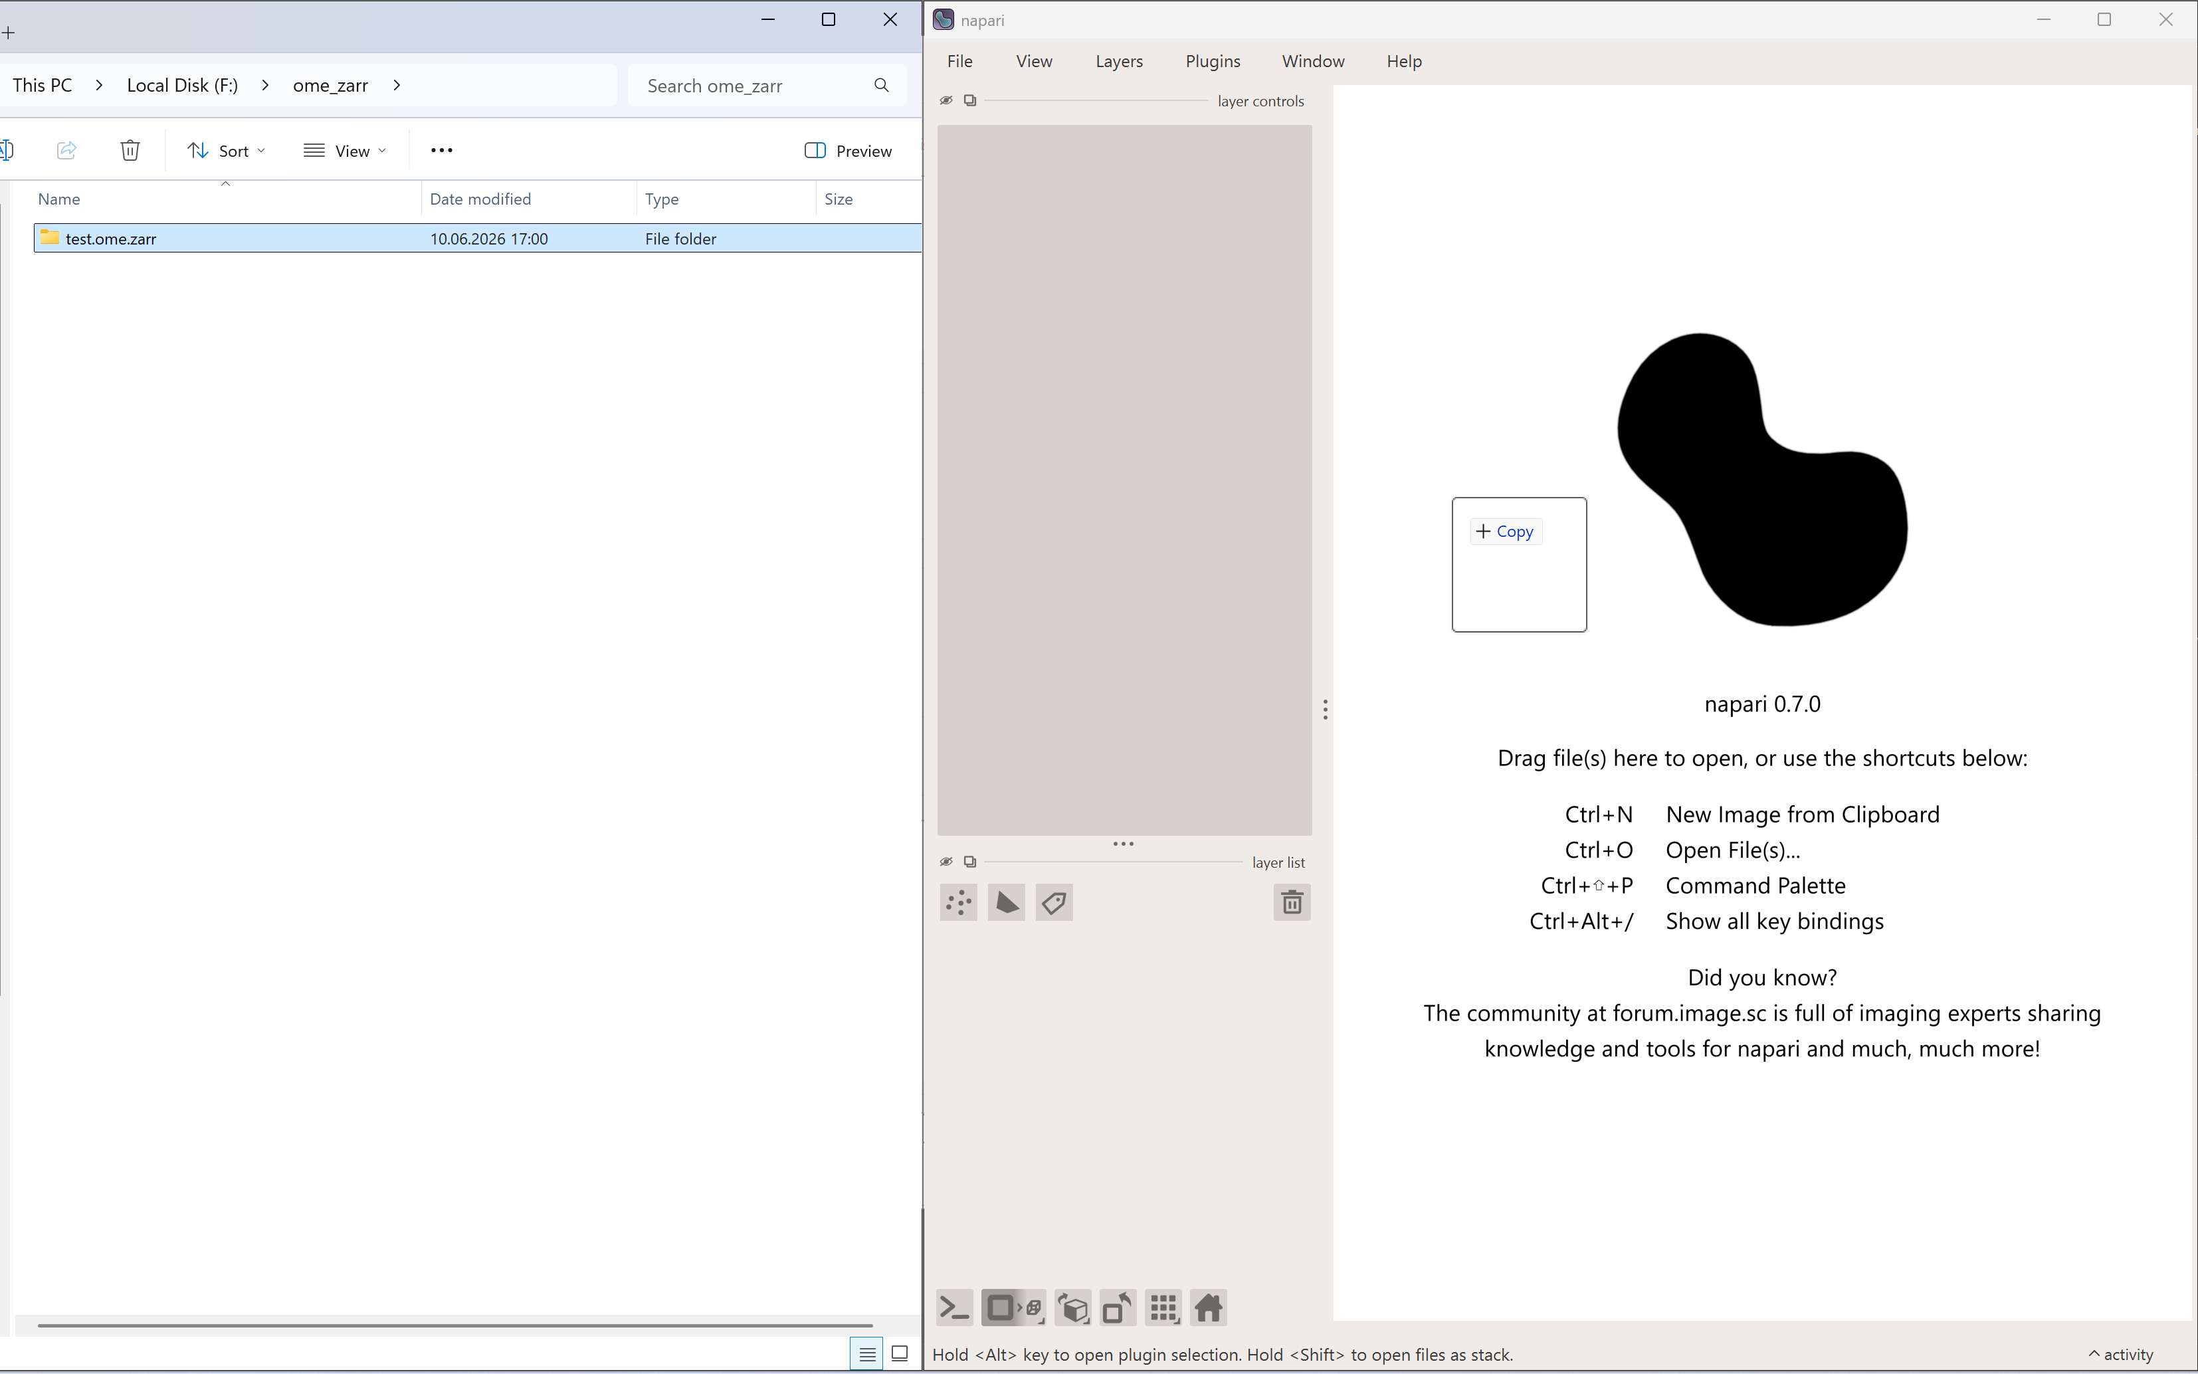
Task: Transpose displayed dimensions
Action: [1118, 1308]
